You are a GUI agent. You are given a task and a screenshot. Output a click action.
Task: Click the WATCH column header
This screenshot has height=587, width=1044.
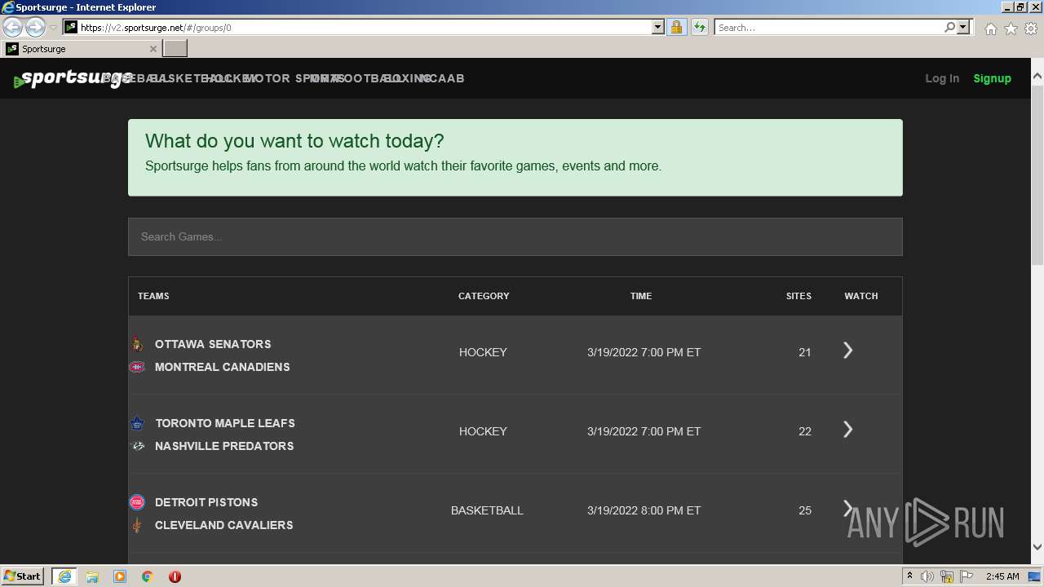click(861, 296)
